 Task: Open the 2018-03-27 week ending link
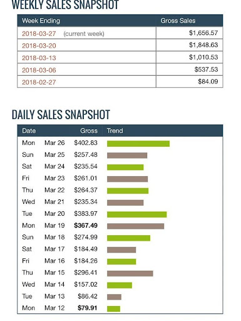coord(39,34)
